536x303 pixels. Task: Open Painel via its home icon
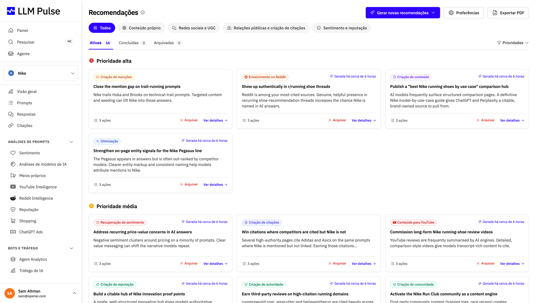(x=11, y=31)
